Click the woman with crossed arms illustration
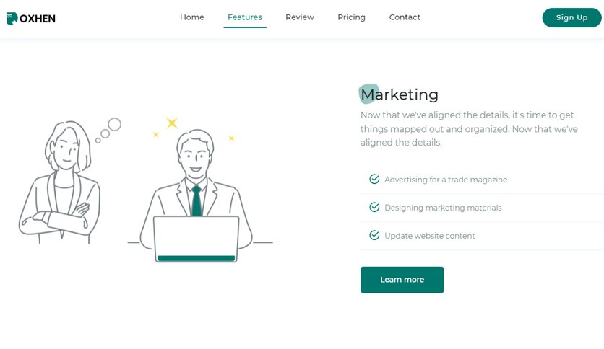Viewport: 604px width, 349px height. tap(60, 182)
